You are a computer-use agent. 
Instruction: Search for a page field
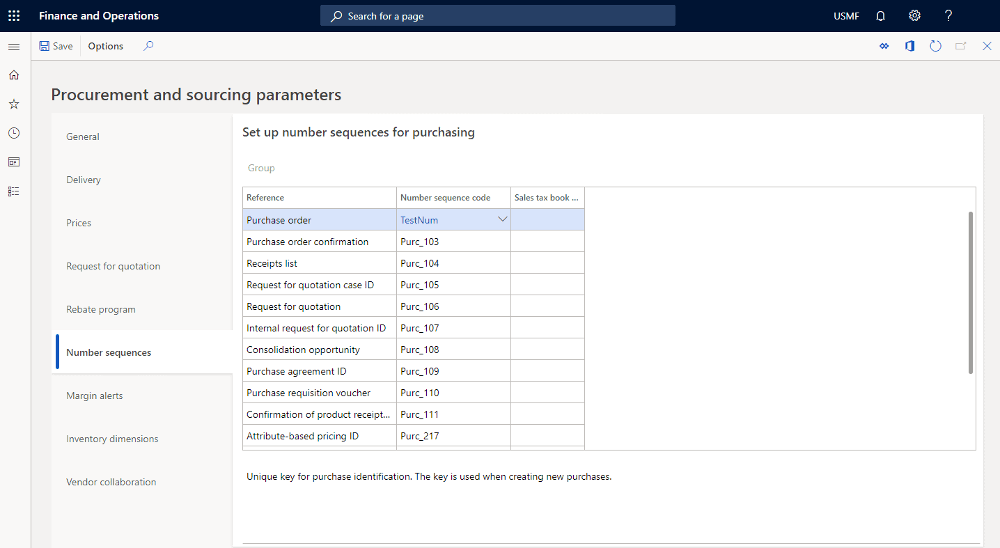pyautogui.click(x=498, y=16)
